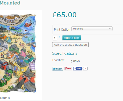Click the Lead time 5 days value

75,61
